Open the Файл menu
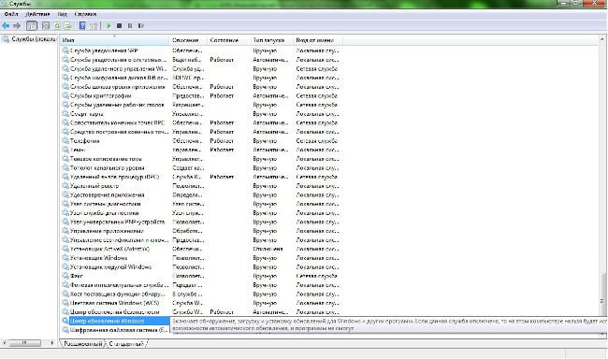 [11, 14]
